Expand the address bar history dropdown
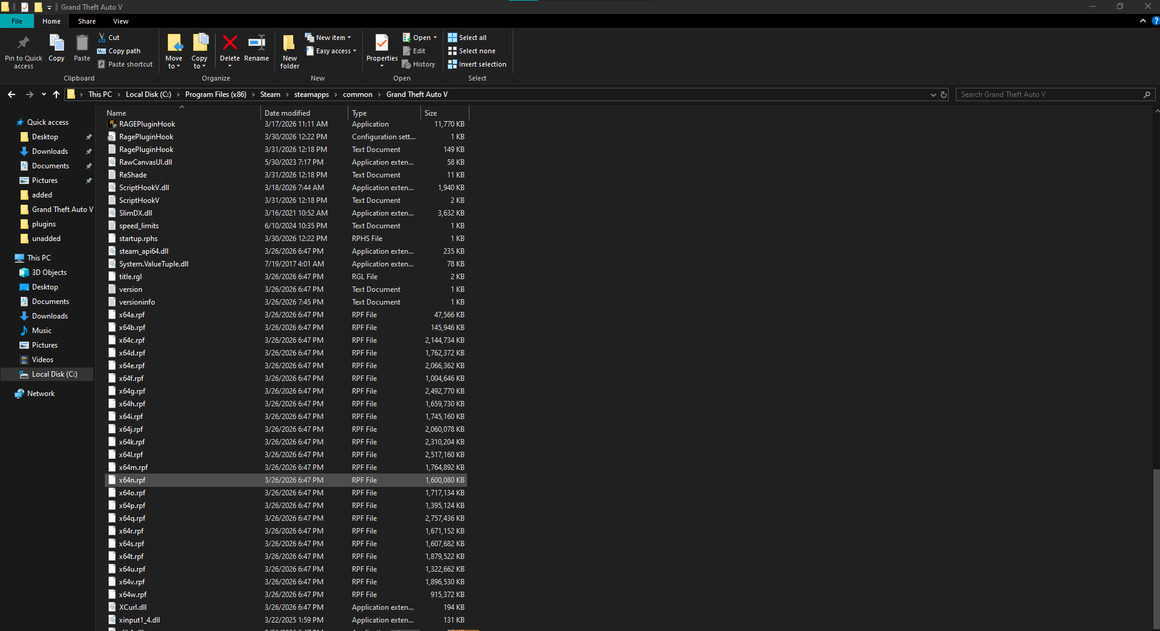The image size is (1160, 631). point(933,94)
